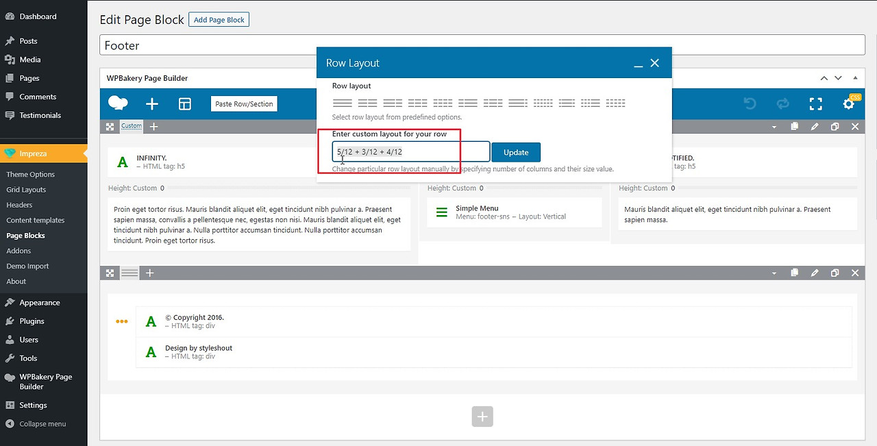The image size is (877, 446).
Task: Delete the second row
Action: coord(855,273)
